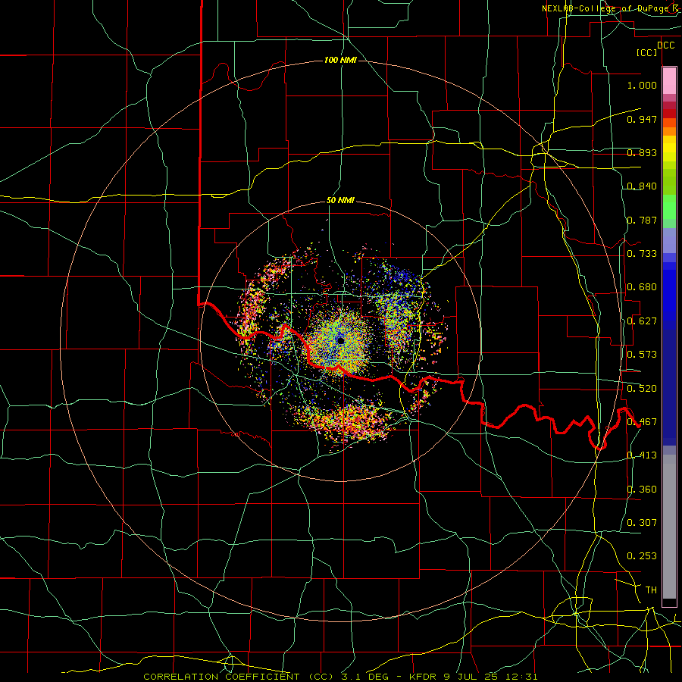Click the 100 NMI range ring label
The width and height of the screenshot is (682, 682).
[x=340, y=60]
